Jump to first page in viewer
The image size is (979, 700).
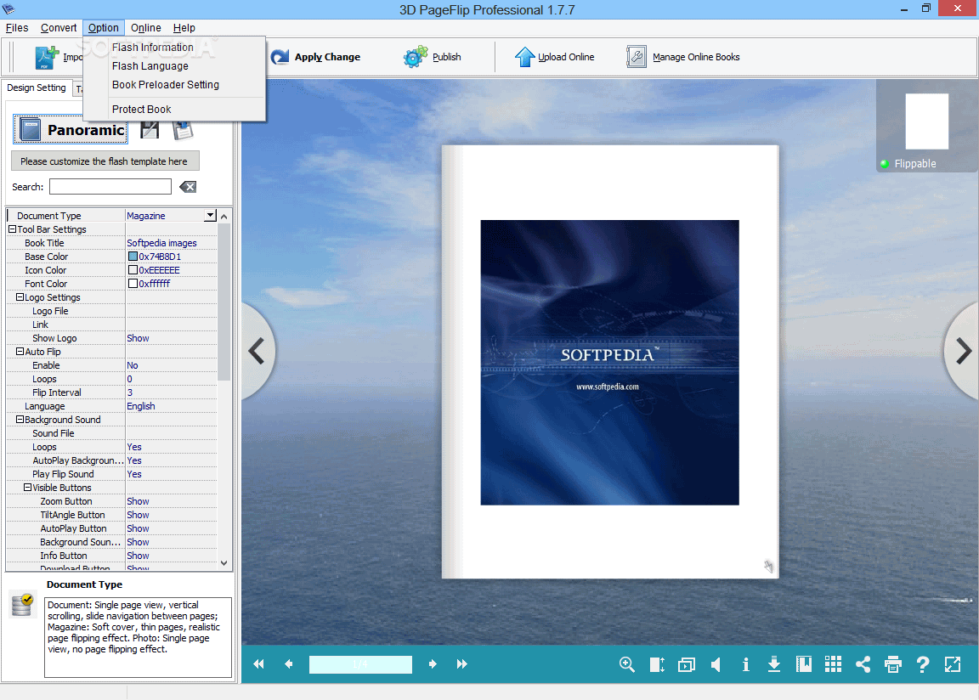tap(258, 663)
